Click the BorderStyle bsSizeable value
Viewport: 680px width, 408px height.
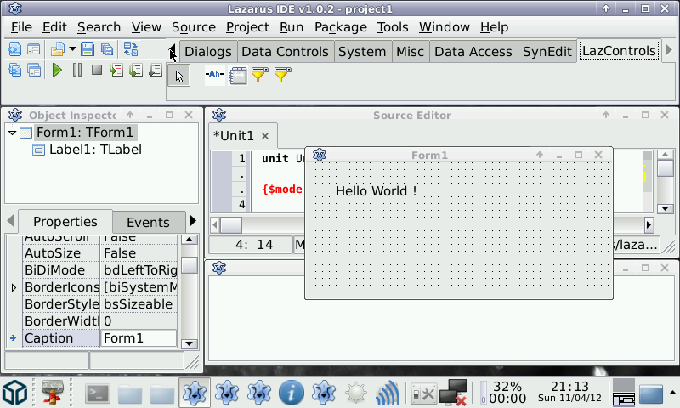click(139, 304)
